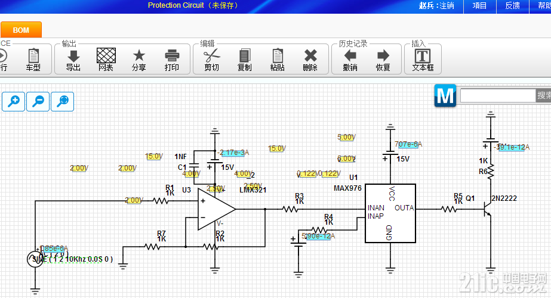Screen dimensions: 551x298
Task: Click the Mouser M logo icon
Action: (445, 95)
